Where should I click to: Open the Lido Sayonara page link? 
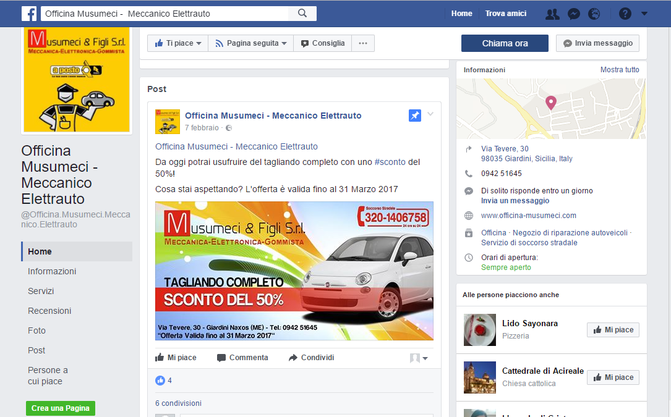point(530,323)
